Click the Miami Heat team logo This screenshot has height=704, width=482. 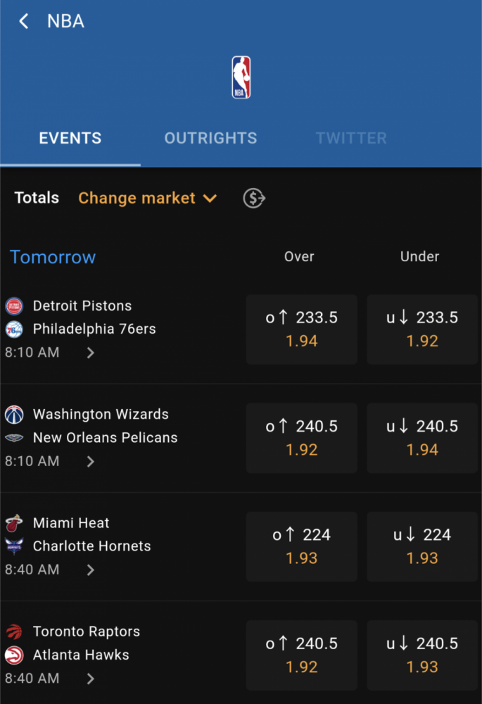(x=14, y=523)
